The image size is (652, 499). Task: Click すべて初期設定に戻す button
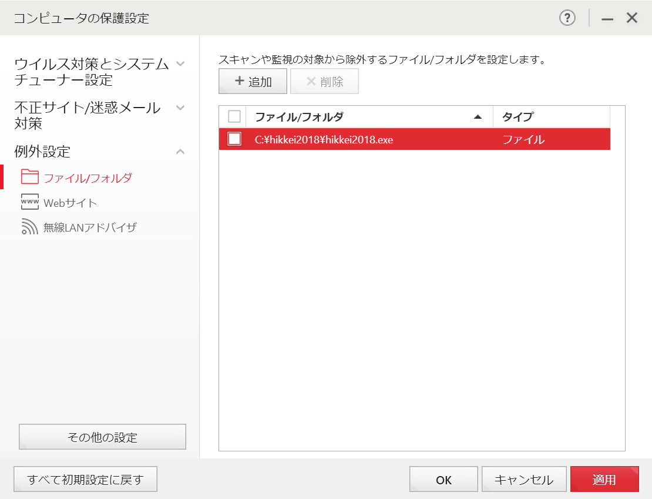[x=85, y=480]
